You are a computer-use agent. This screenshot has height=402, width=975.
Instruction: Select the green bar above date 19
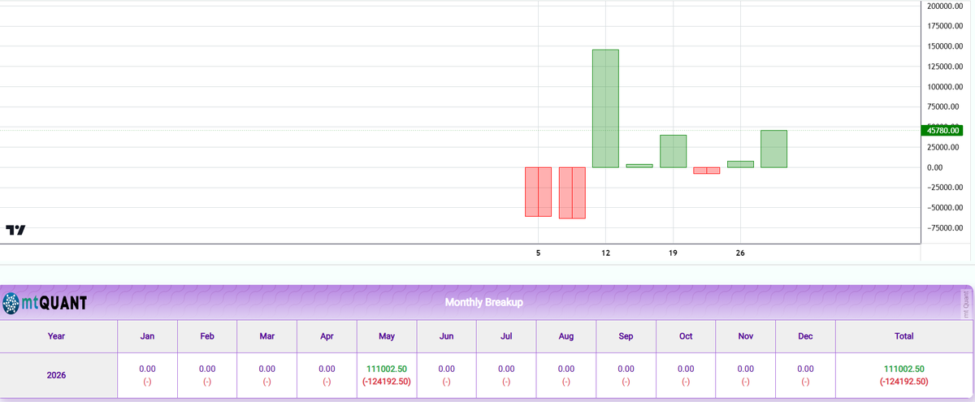point(673,151)
